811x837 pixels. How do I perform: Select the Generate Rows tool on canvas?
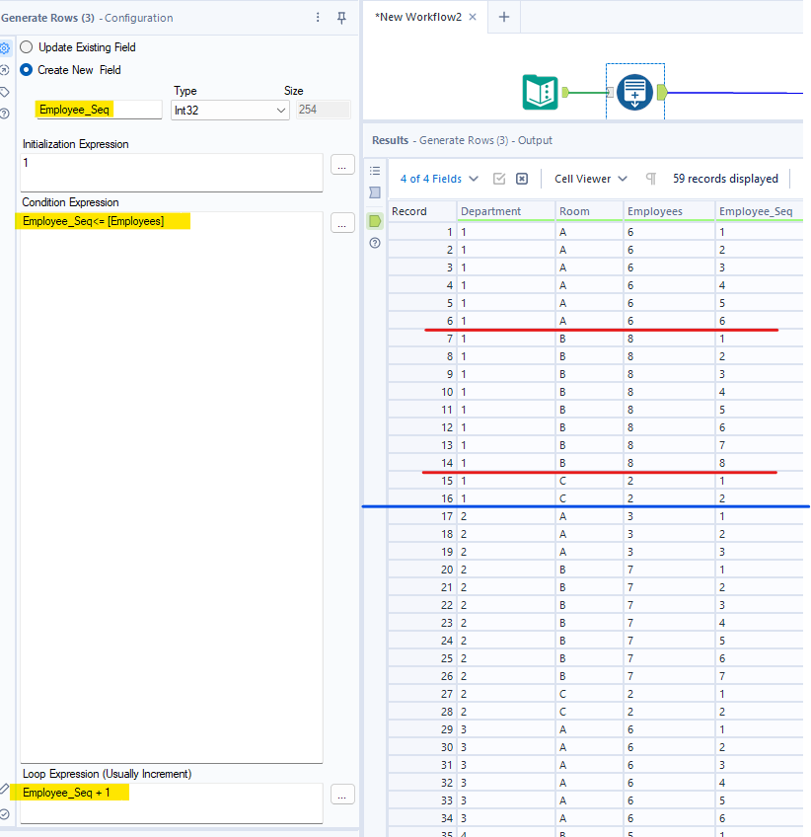click(x=634, y=92)
